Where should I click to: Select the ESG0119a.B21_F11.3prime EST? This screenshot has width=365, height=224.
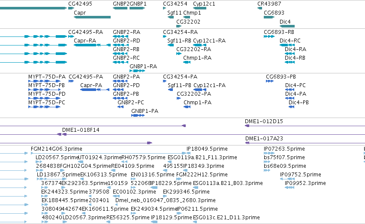[170, 162]
